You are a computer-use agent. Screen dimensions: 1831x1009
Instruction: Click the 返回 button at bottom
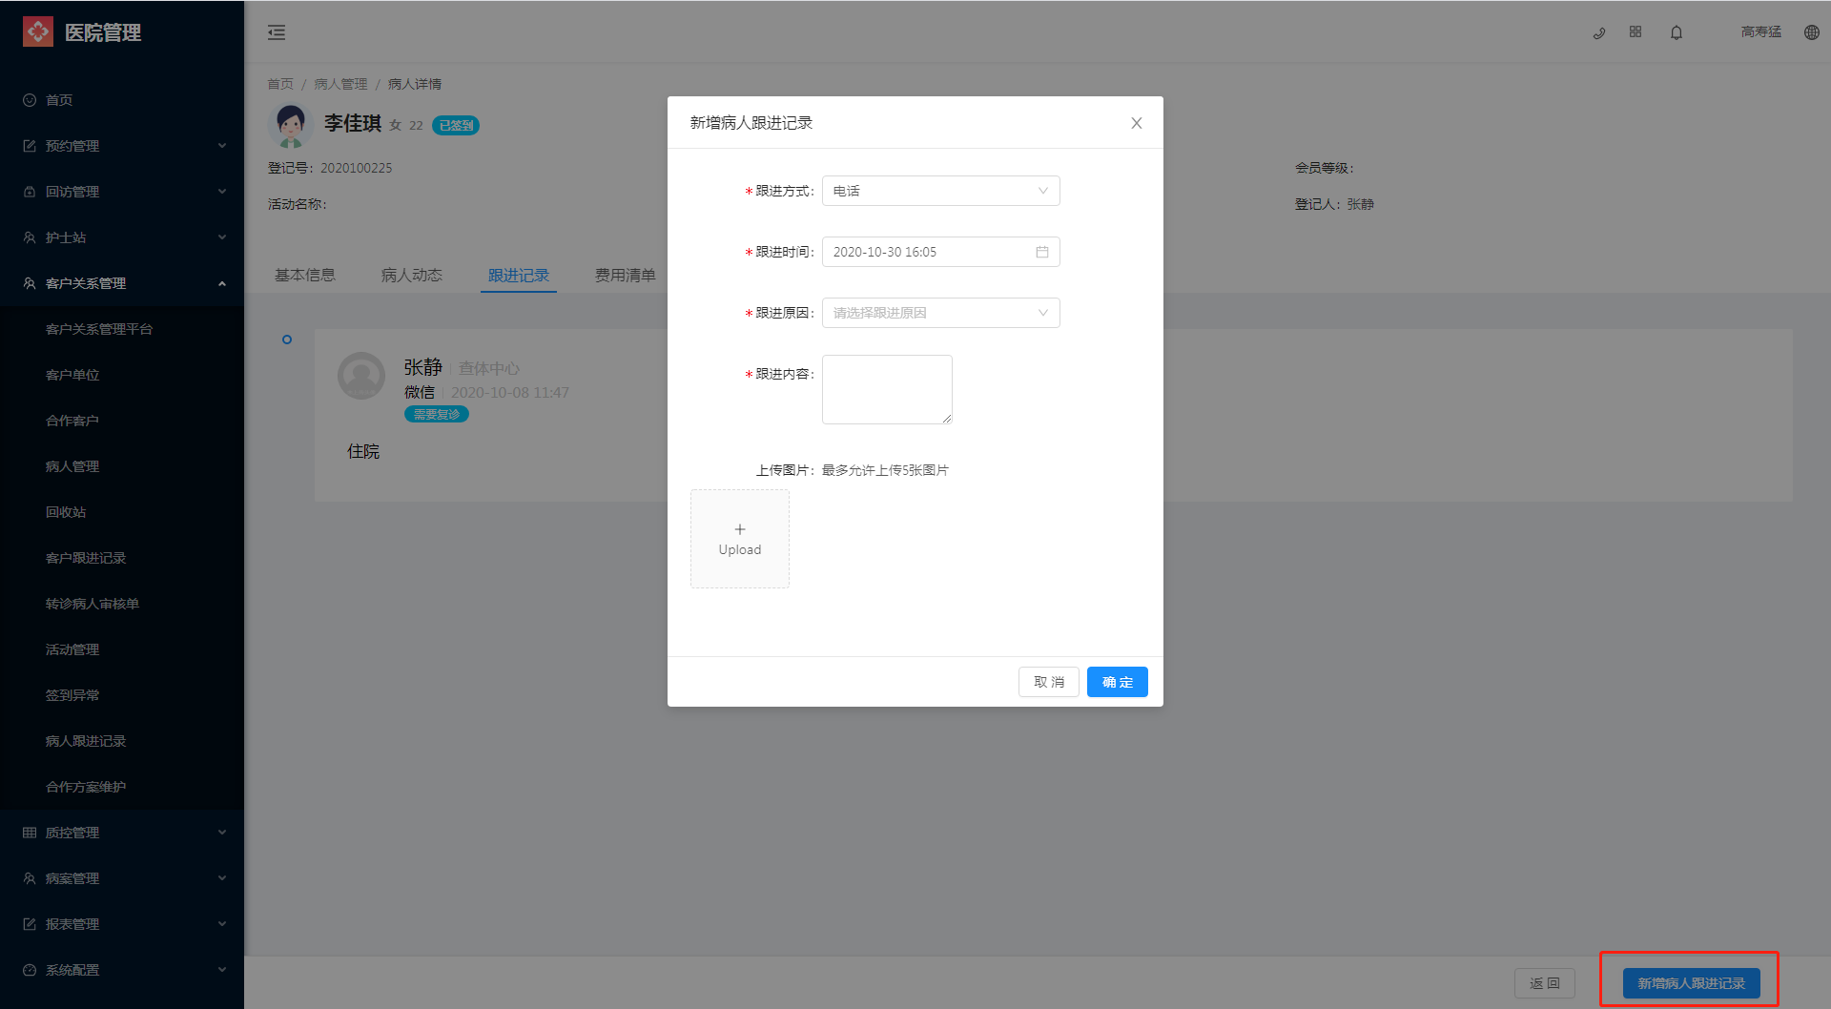point(1545,983)
